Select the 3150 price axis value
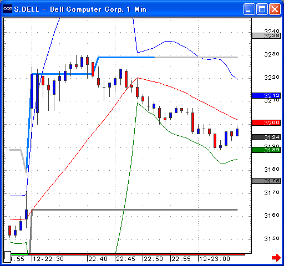This screenshot has width=284, height=266. tap(272, 239)
